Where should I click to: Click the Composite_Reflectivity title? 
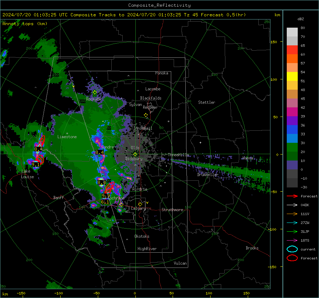pos(159,5)
